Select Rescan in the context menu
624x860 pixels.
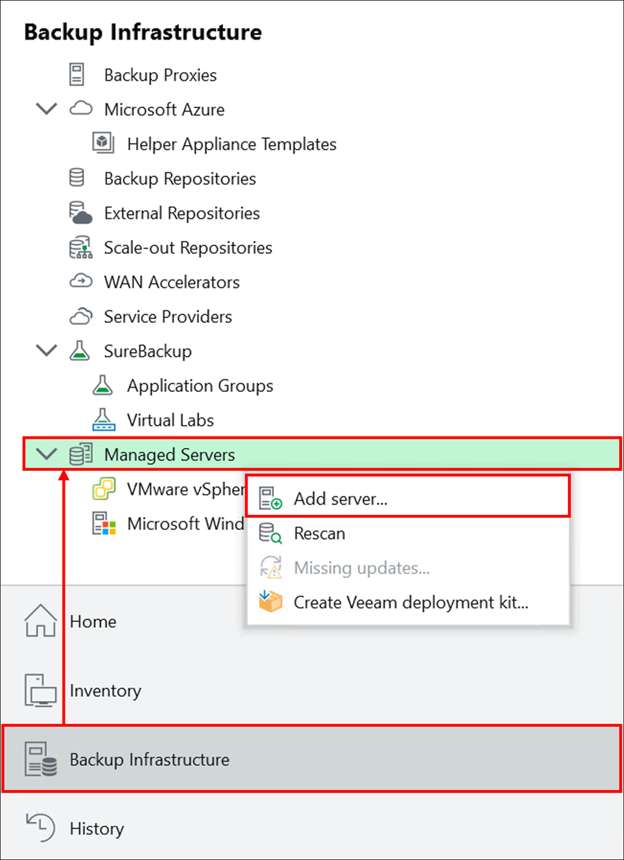coord(319,534)
